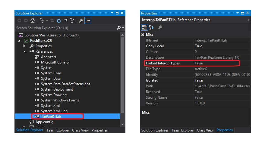Image resolution: width=262 pixels, height=158 pixels.
Task: Select Solution 'PushKurseCS' node
Action: click(52, 35)
